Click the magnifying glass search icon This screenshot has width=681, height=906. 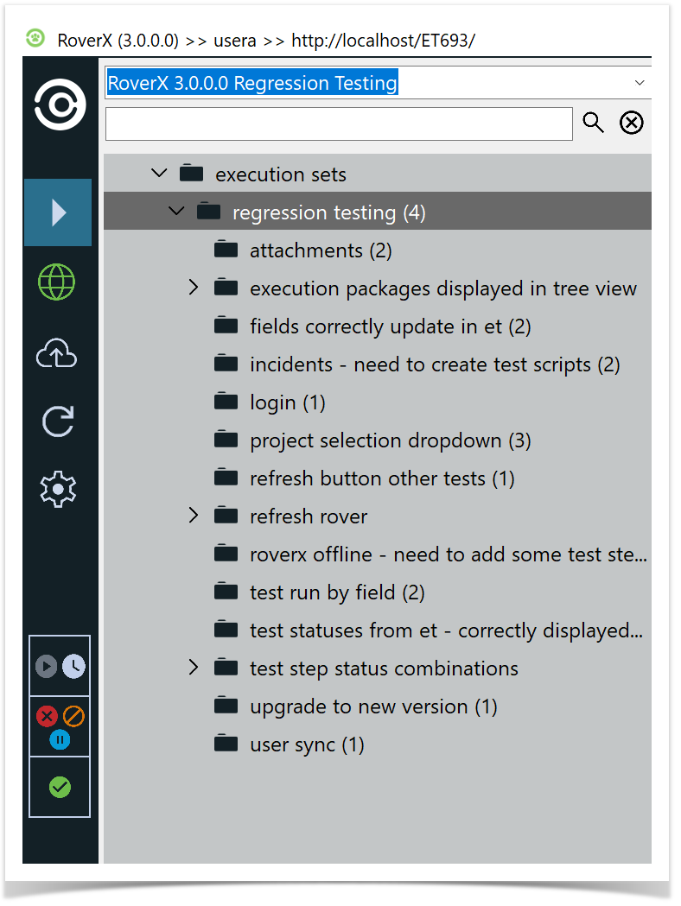pos(593,123)
